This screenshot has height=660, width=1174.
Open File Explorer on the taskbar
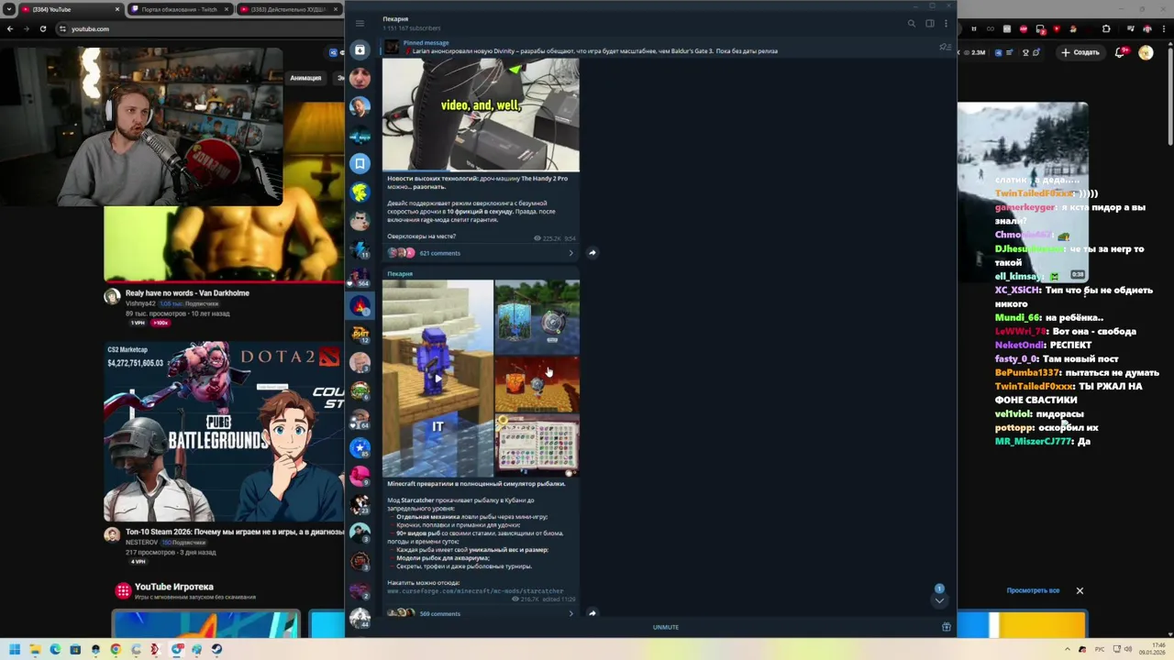click(35, 649)
